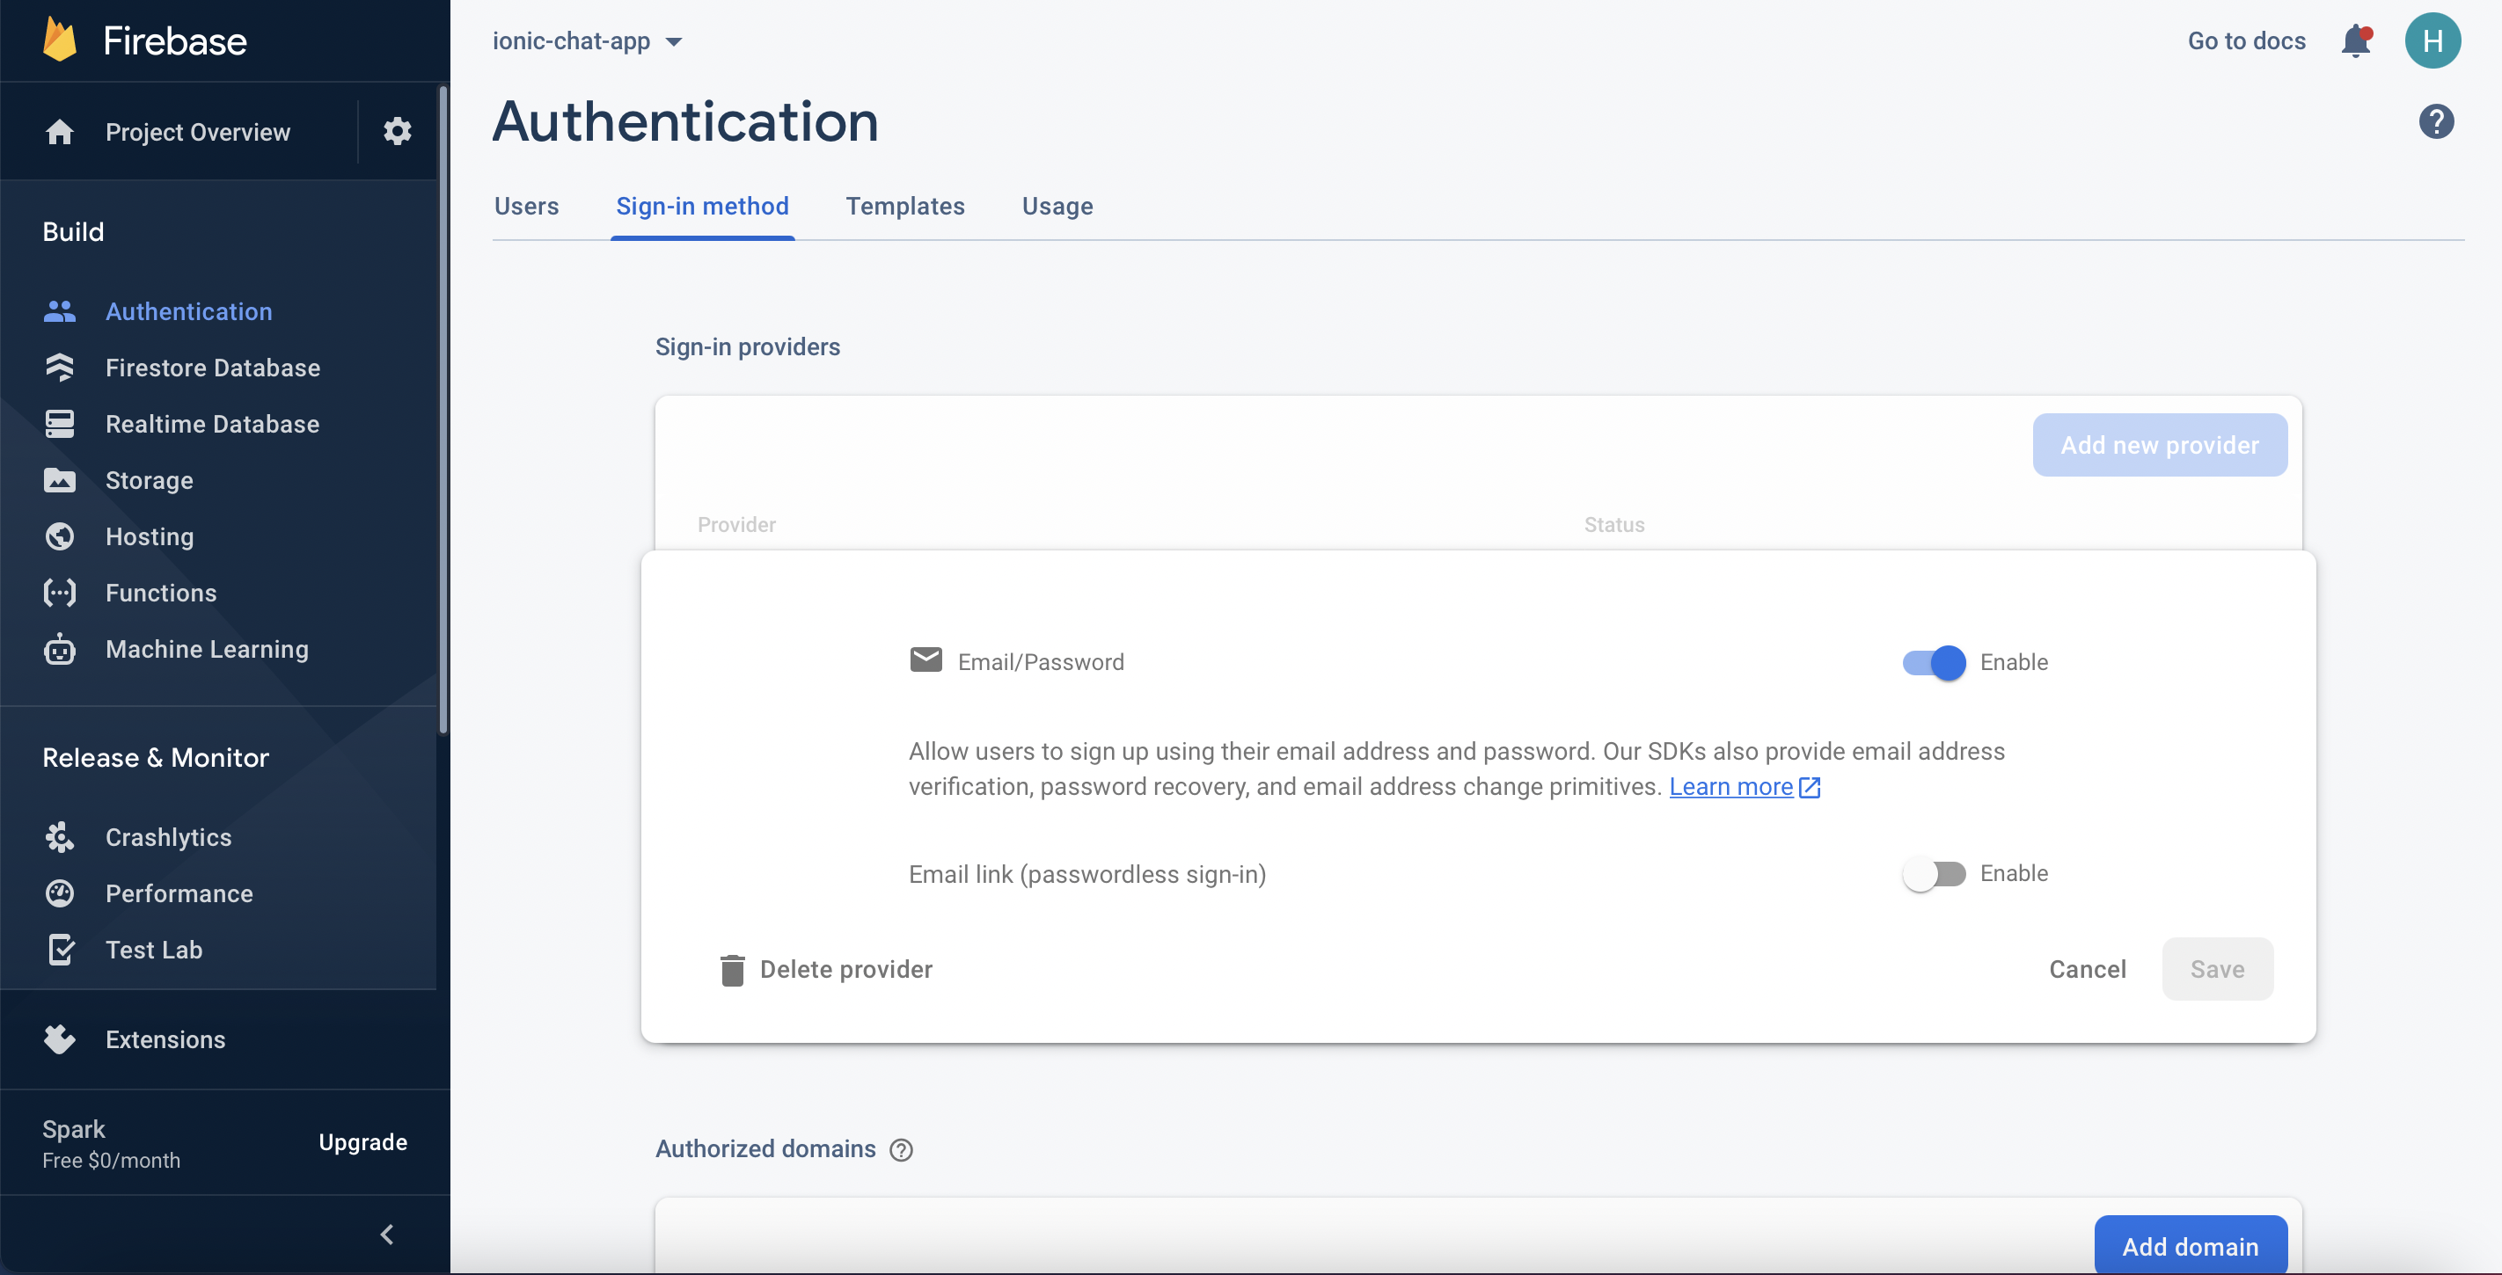Select the Sign-in method tab
This screenshot has height=1275, width=2502.
[702, 206]
